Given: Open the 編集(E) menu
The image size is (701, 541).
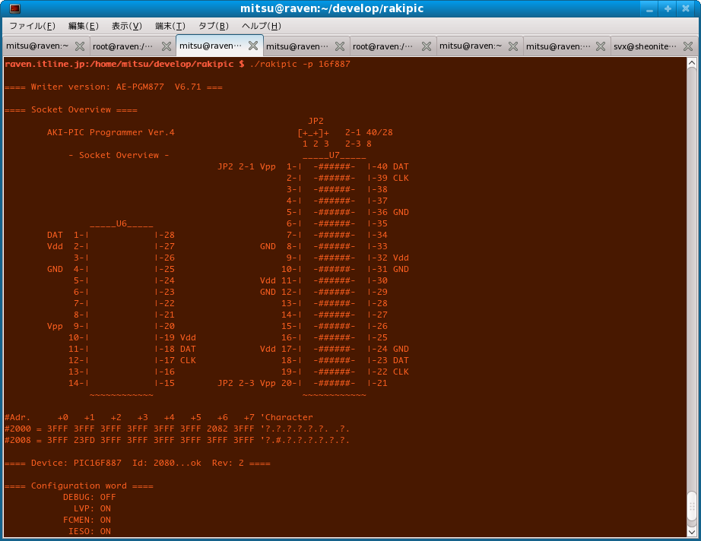Looking at the screenshot, I should point(83,26).
